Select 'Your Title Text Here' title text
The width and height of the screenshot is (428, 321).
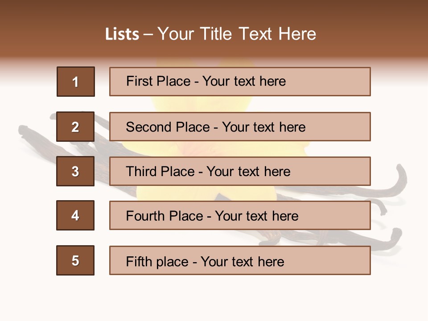coord(237,34)
